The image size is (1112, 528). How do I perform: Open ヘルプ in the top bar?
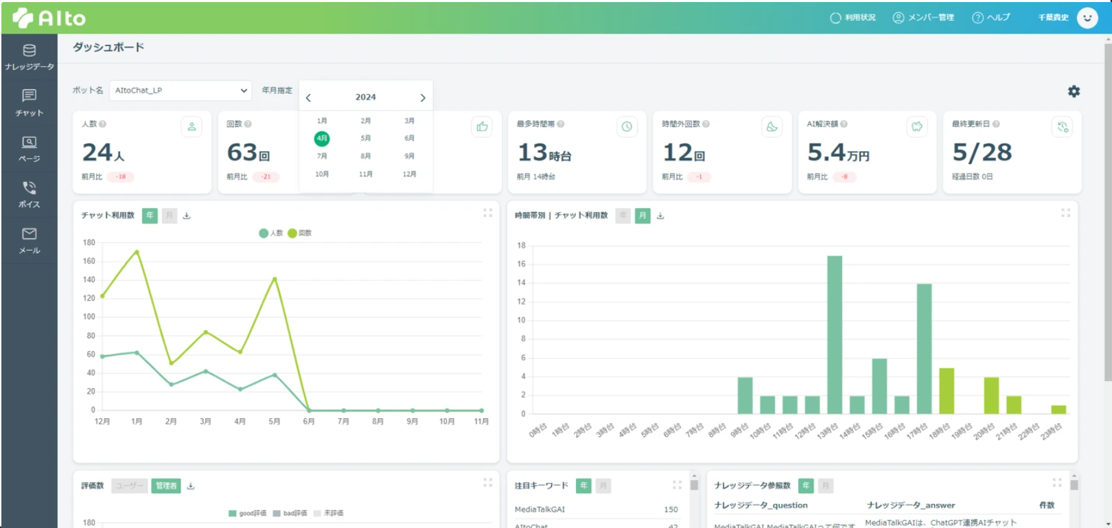pos(991,18)
